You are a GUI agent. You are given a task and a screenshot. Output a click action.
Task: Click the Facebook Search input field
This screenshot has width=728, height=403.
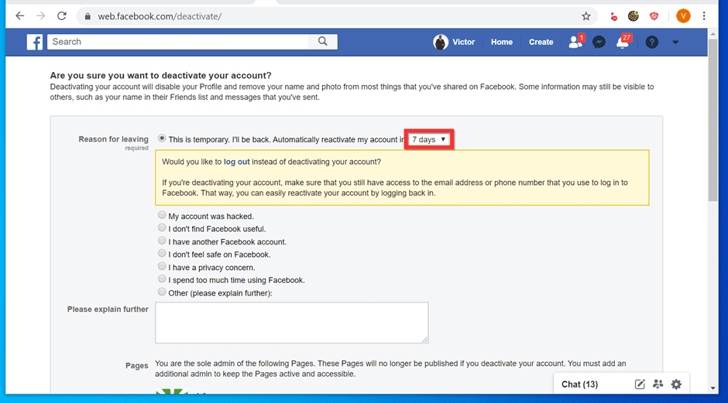(x=178, y=42)
